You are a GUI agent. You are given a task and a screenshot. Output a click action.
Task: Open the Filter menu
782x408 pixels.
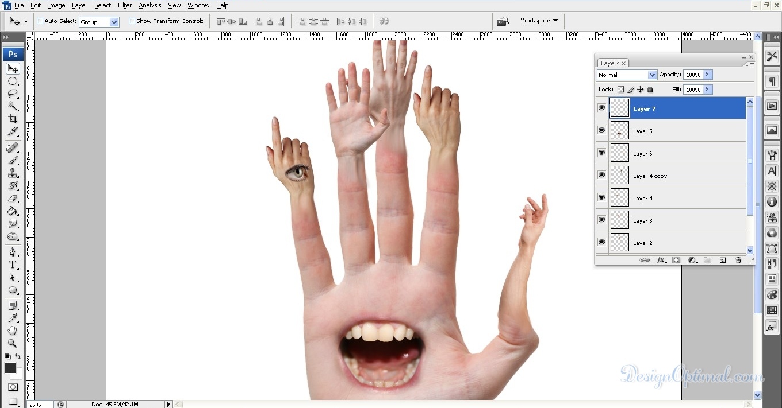[x=125, y=5]
